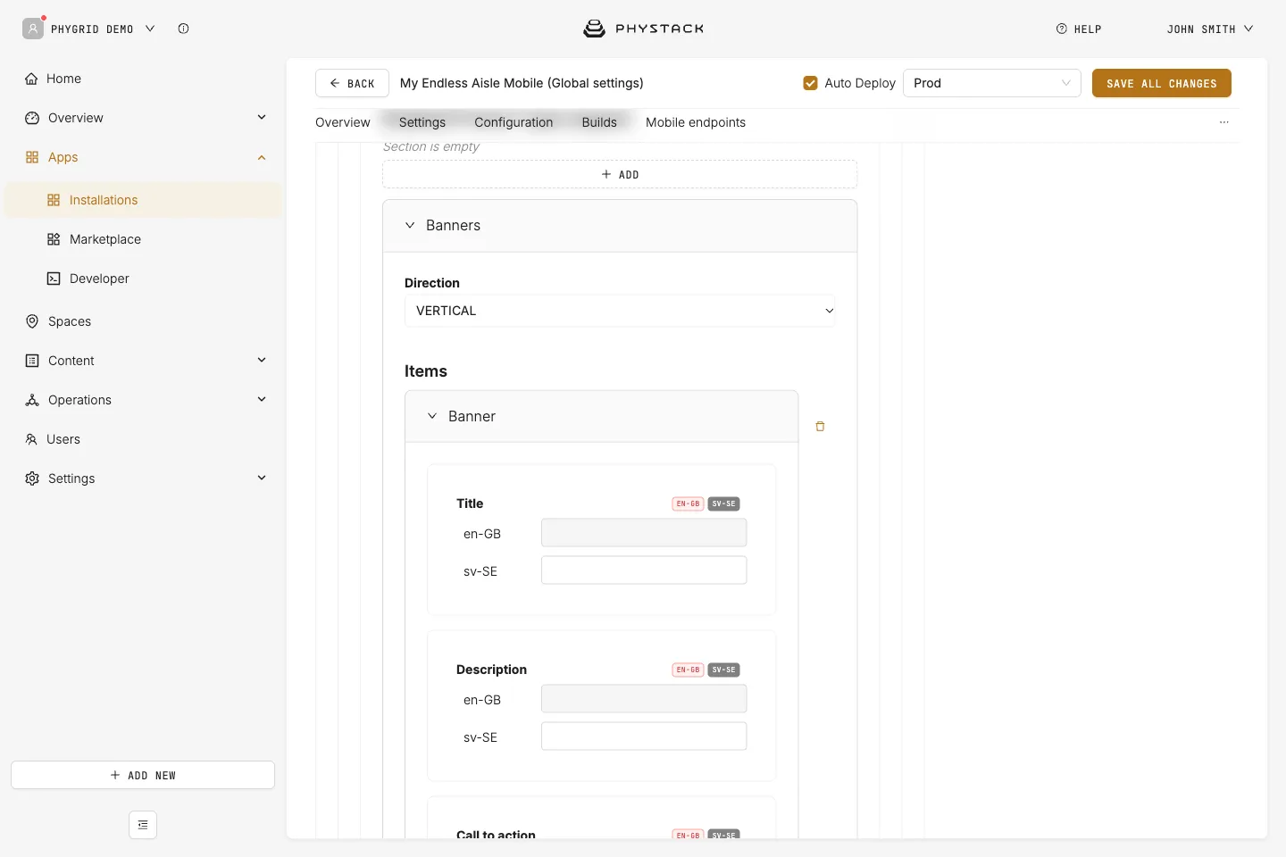The image size is (1286, 857).
Task: Click the Marketplace icon in sidebar
Action: point(54,239)
